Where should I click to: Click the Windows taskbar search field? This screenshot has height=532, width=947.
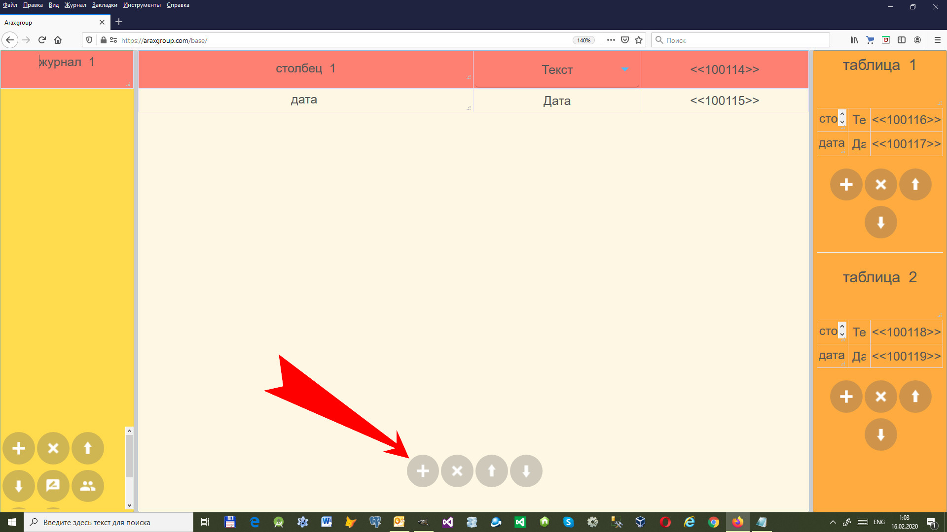(109, 522)
